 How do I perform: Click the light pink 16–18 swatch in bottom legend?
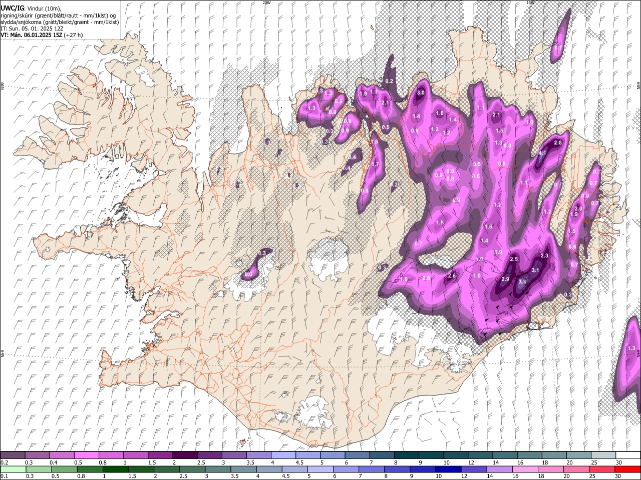pos(525,469)
